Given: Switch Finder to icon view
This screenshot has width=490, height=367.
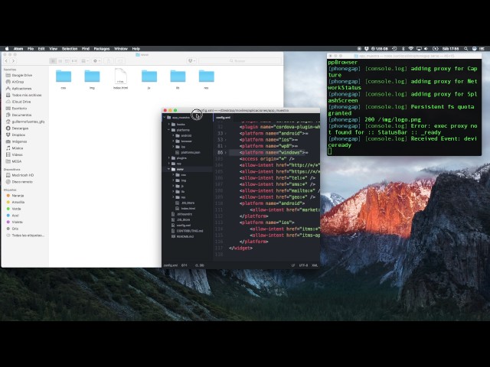Looking at the screenshot, I should (53, 61).
